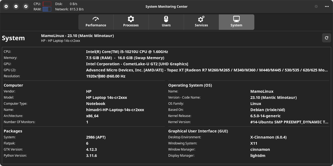Click the X11 windowing system value
Viewport: 333px width, 166px height.
[x=254, y=143]
